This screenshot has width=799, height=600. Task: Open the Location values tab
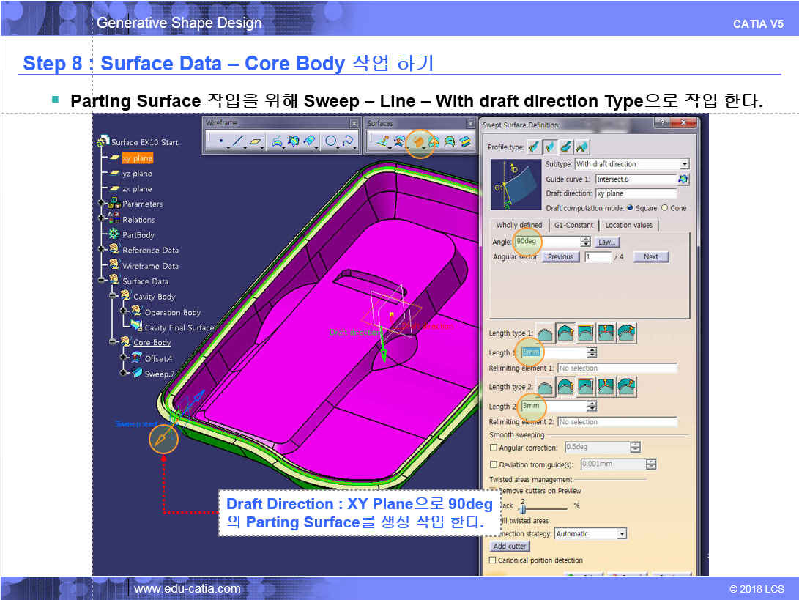coord(628,225)
